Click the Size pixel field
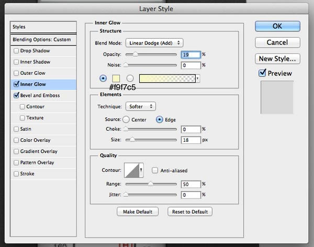 (x=191, y=140)
